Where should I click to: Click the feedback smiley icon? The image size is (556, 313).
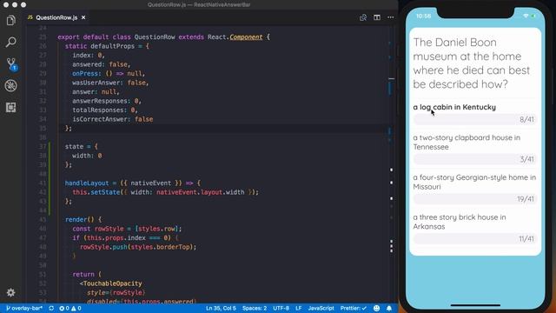(x=376, y=308)
